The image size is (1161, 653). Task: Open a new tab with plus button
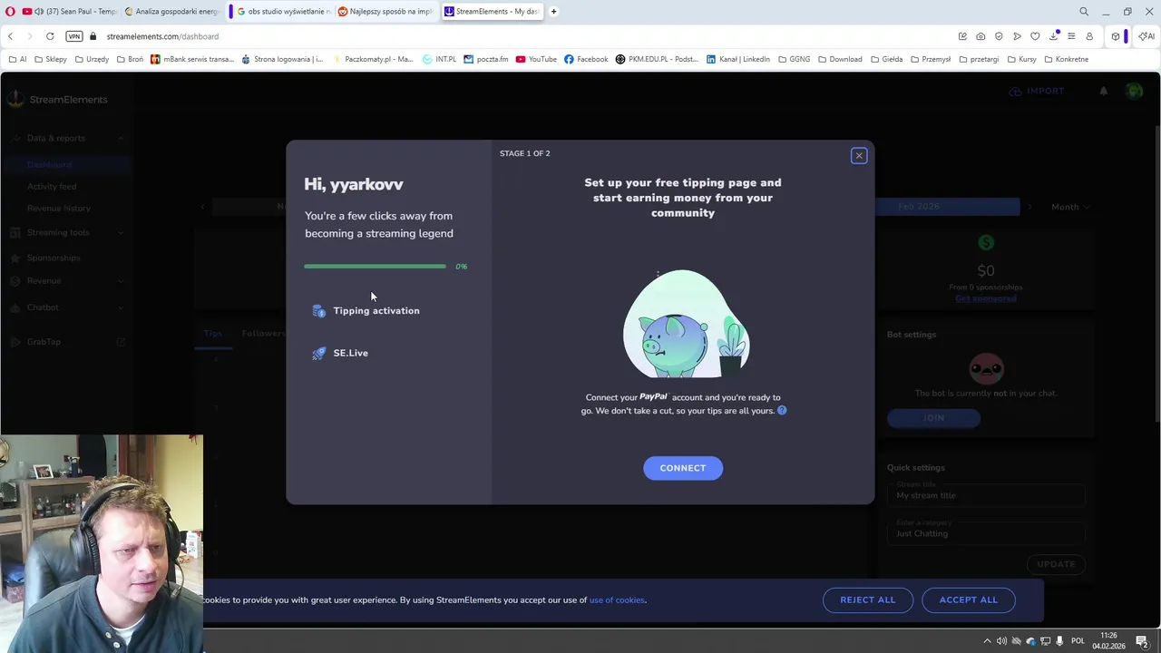[x=553, y=12]
